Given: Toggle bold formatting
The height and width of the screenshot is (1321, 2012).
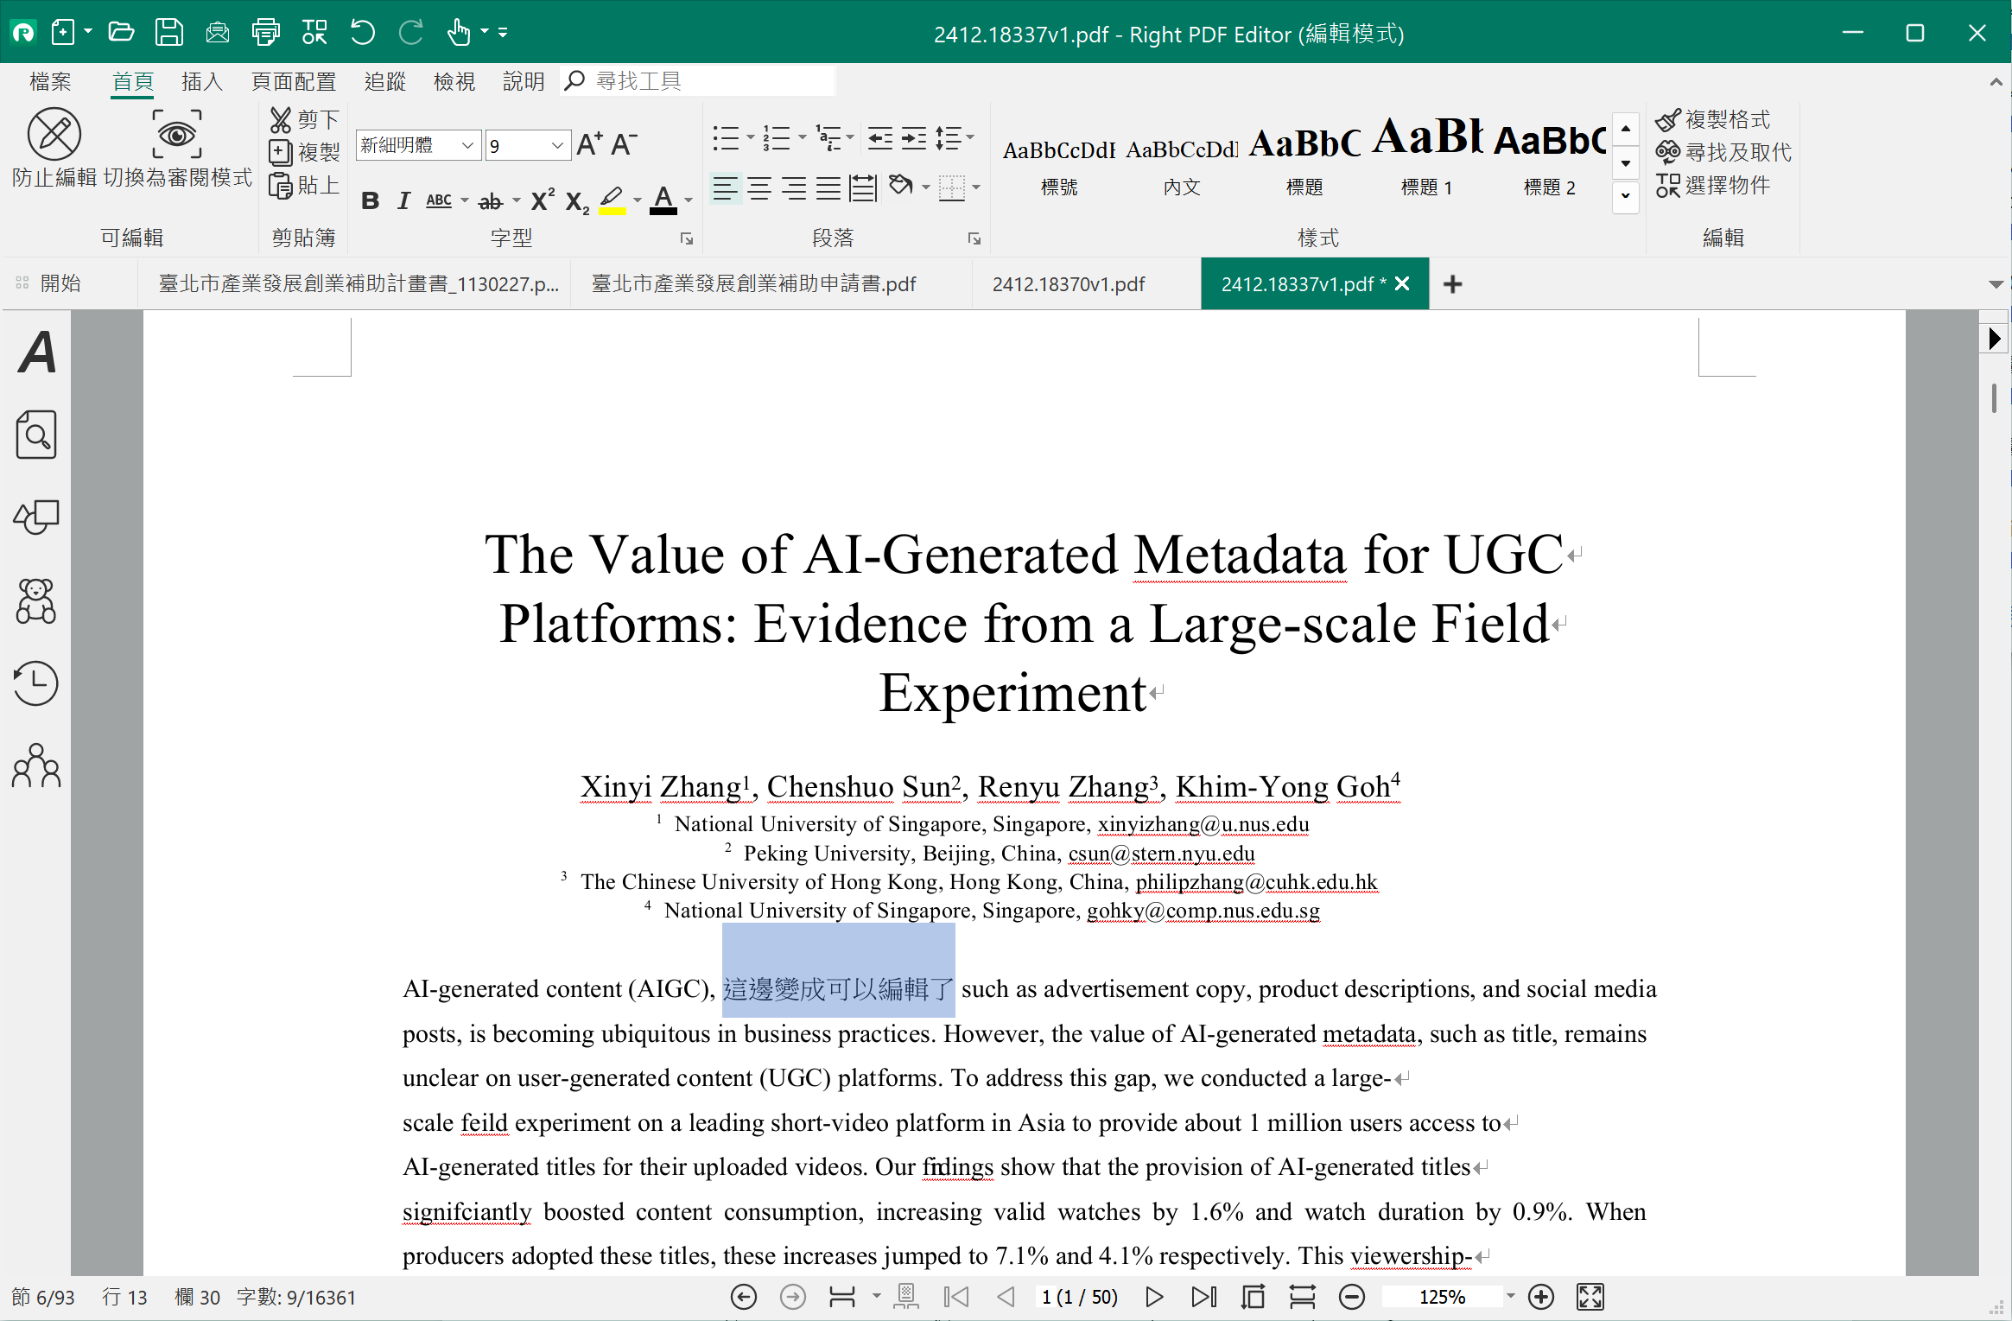Looking at the screenshot, I should tap(370, 201).
